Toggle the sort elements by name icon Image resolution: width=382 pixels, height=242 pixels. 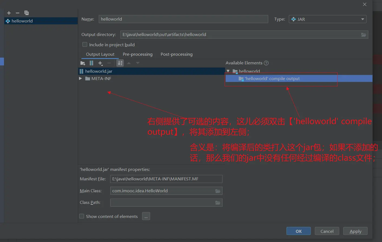[120, 63]
